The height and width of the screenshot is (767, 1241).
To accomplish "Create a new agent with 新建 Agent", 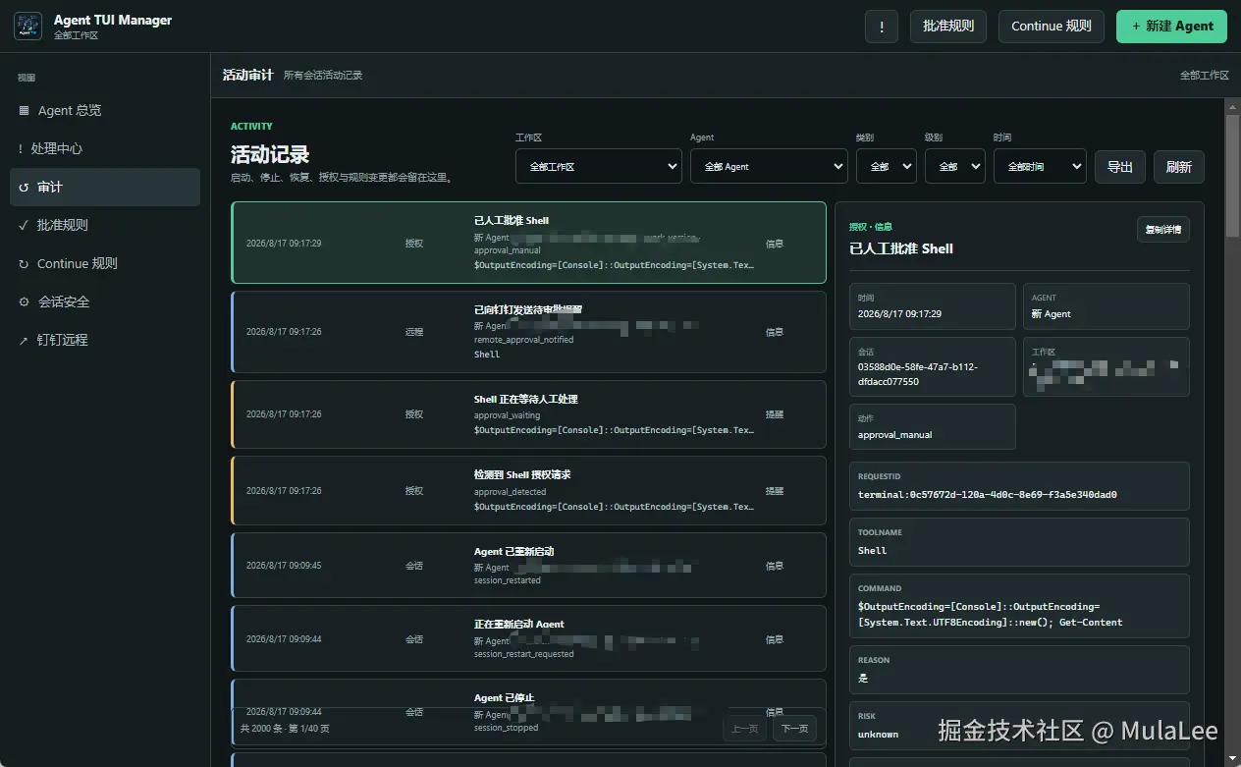I will [x=1171, y=27].
